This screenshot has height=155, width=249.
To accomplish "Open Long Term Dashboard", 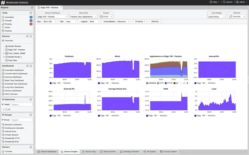I will (14, 87).
